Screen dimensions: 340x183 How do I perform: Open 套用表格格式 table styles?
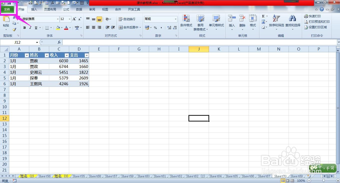click(x=200, y=22)
